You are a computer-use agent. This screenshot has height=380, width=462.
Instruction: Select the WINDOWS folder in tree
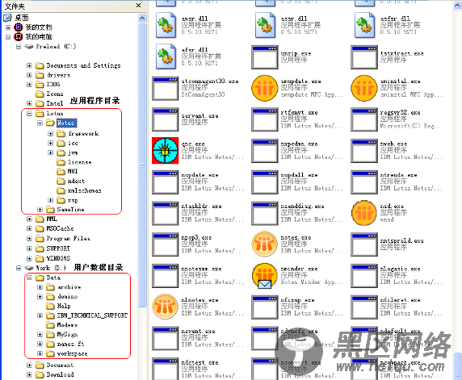click(x=52, y=258)
